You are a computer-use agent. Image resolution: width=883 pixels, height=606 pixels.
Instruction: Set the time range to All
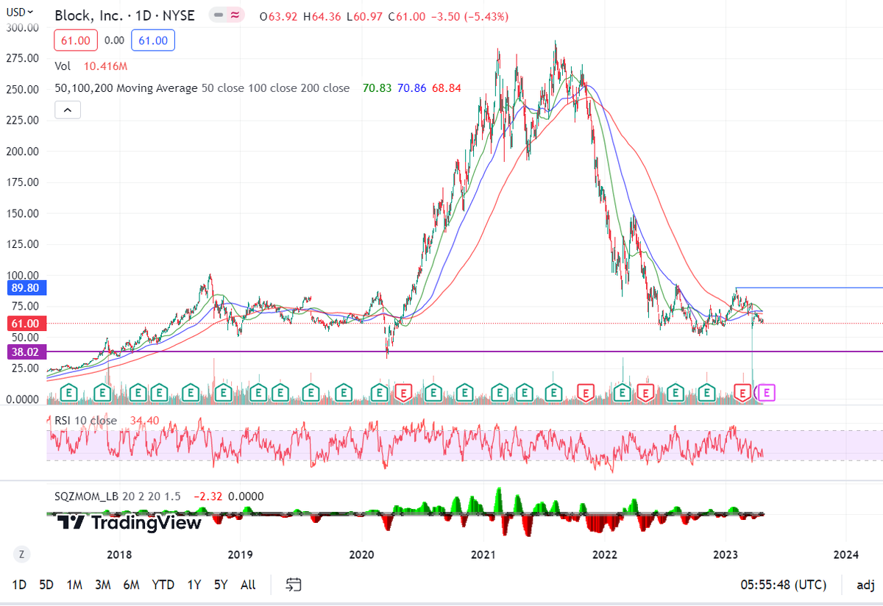coord(248,585)
